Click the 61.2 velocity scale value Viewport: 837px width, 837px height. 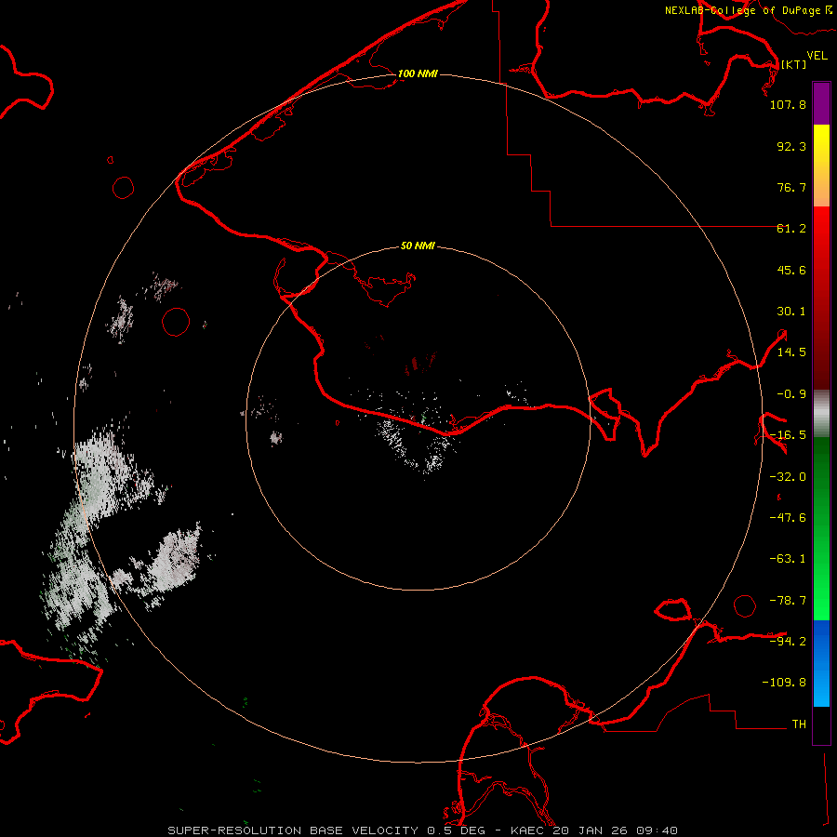791,229
